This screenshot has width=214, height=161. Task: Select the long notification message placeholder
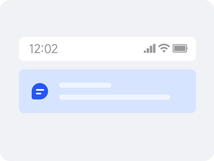coord(115,97)
